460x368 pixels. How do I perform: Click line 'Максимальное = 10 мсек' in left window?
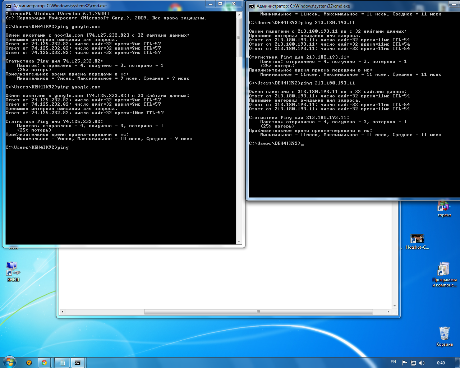105,139
